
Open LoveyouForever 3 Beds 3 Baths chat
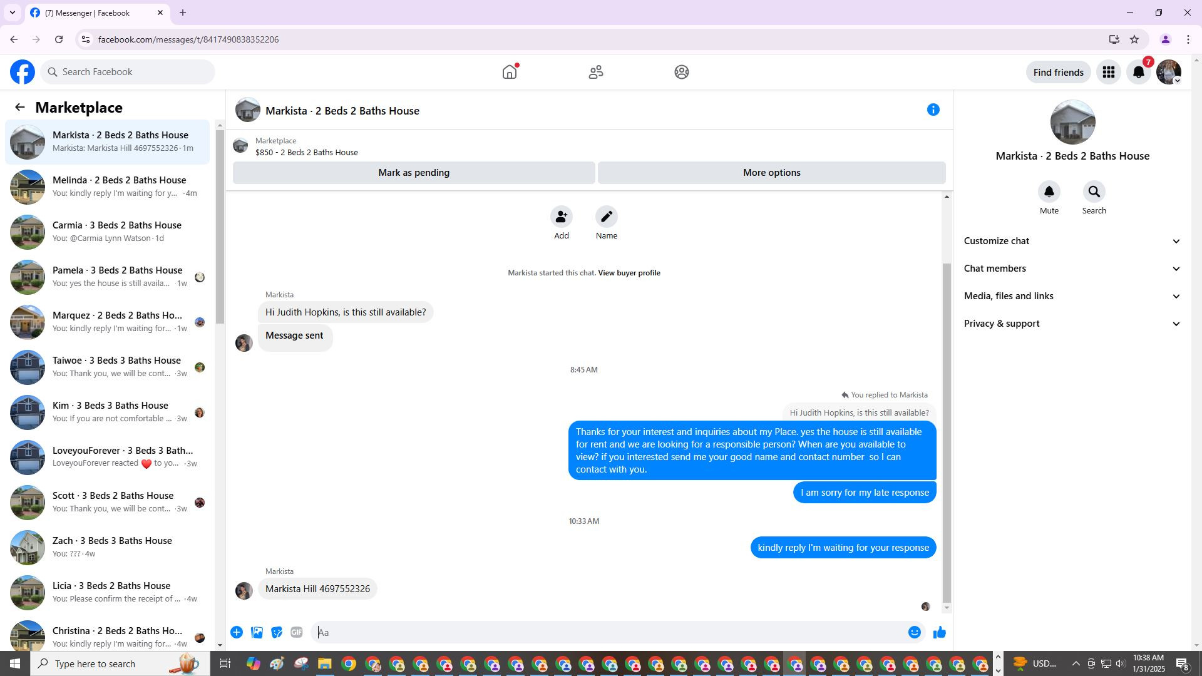point(108,458)
